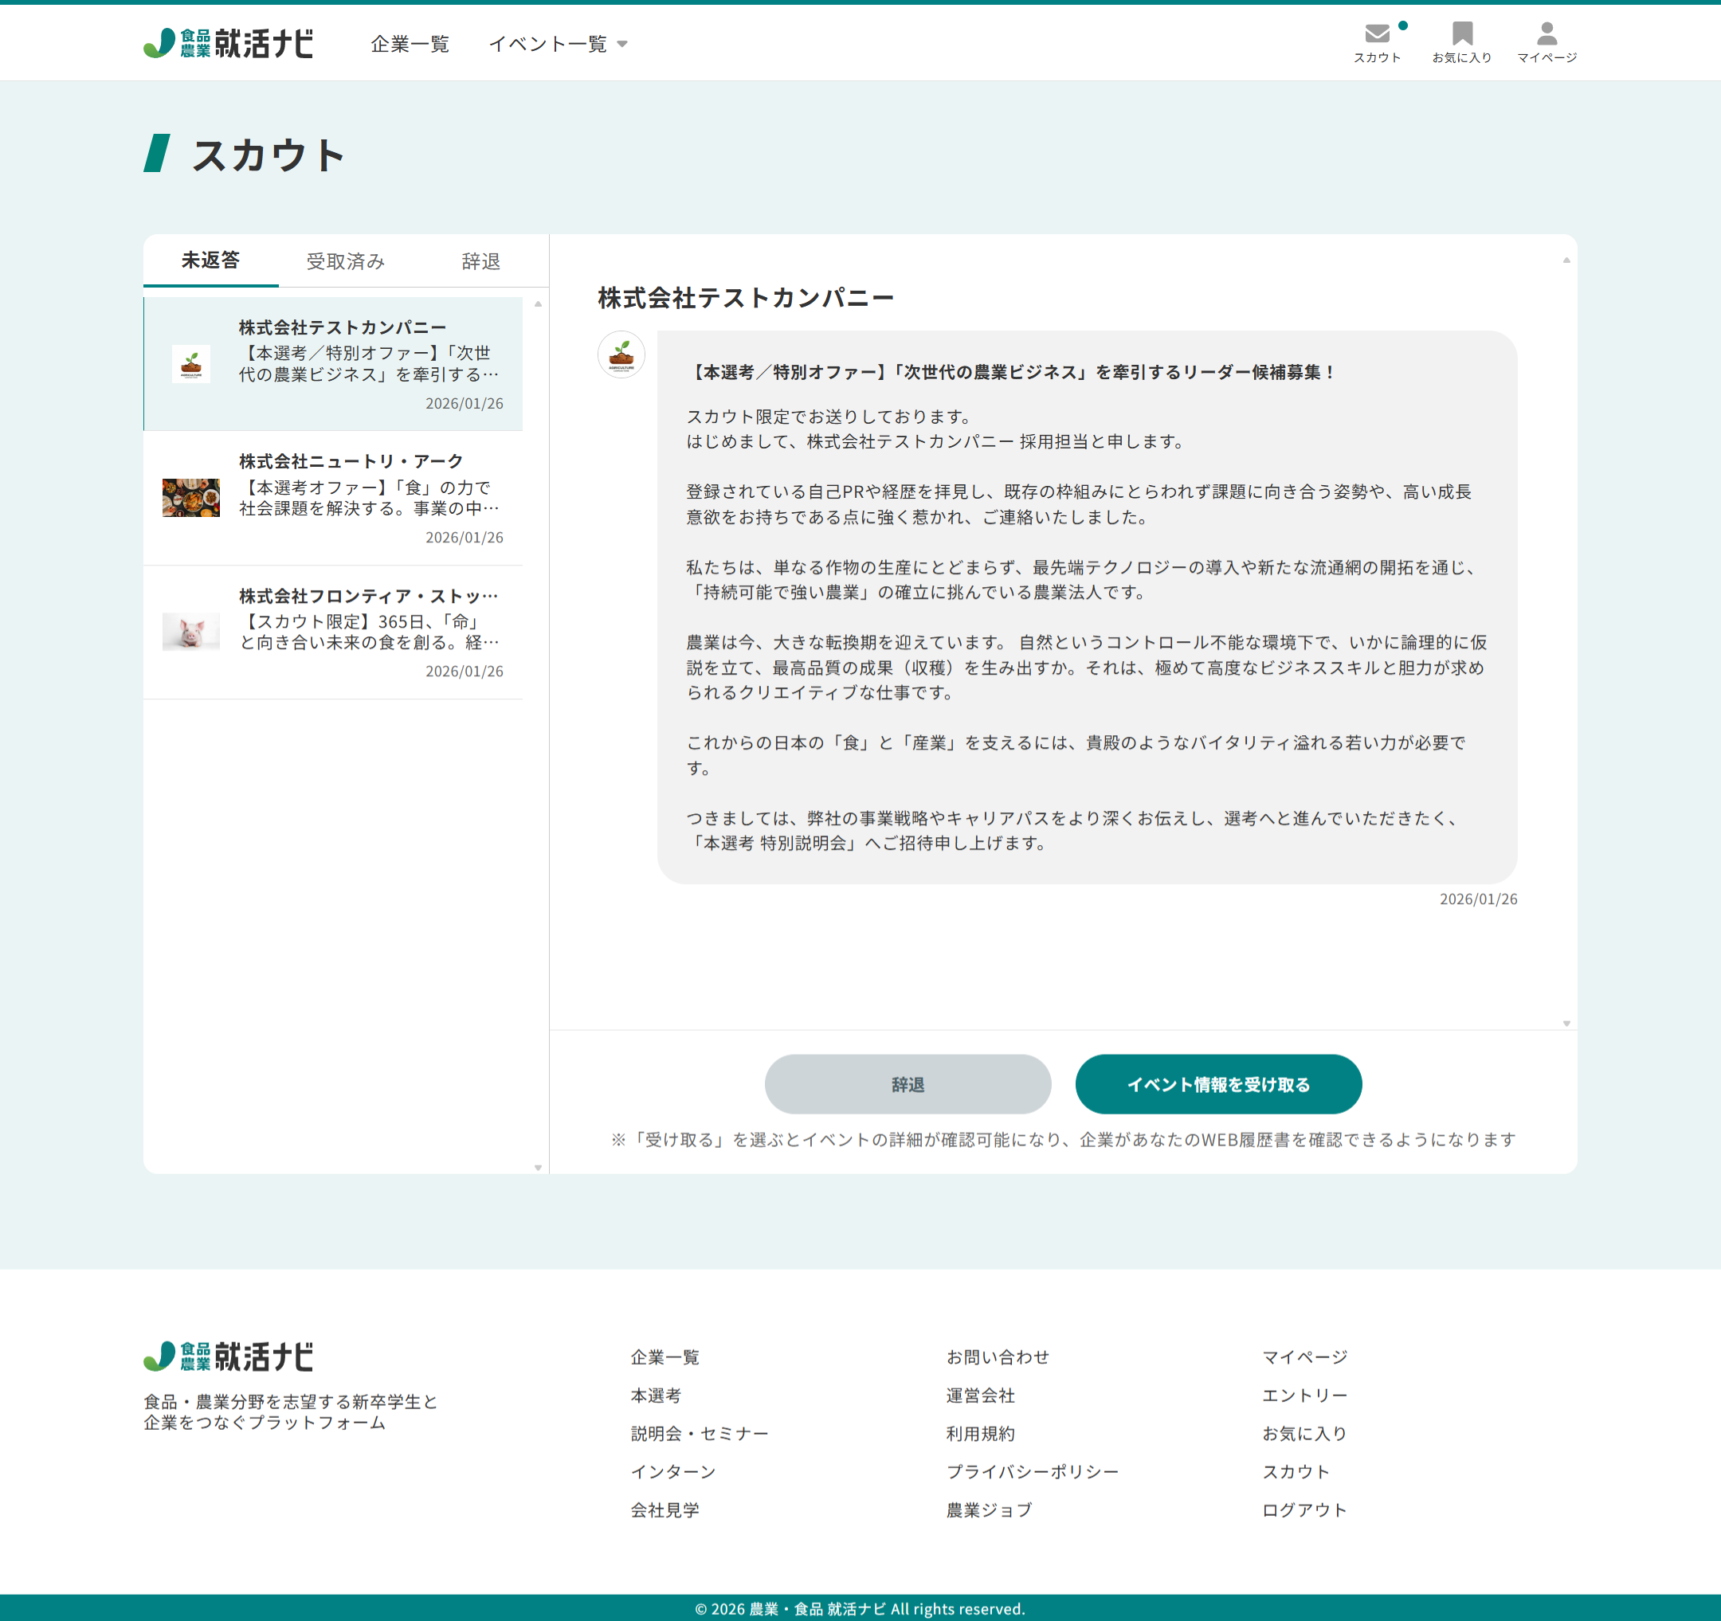This screenshot has height=1621, width=1721.
Task: Open the マイページ person icon
Action: pos(1547,34)
